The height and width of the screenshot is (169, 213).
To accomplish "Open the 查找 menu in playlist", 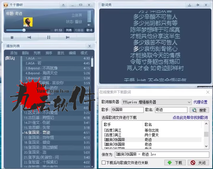I will [x=61, y=53].
